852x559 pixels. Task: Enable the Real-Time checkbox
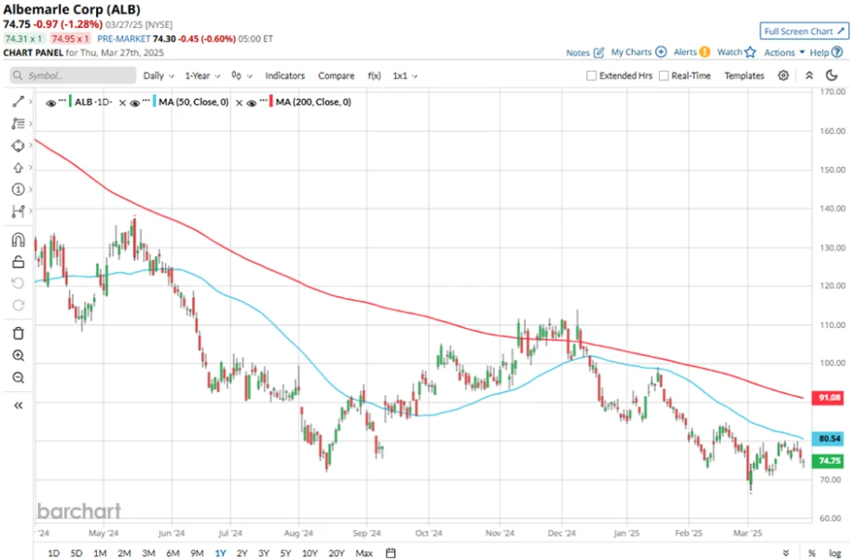664,75
